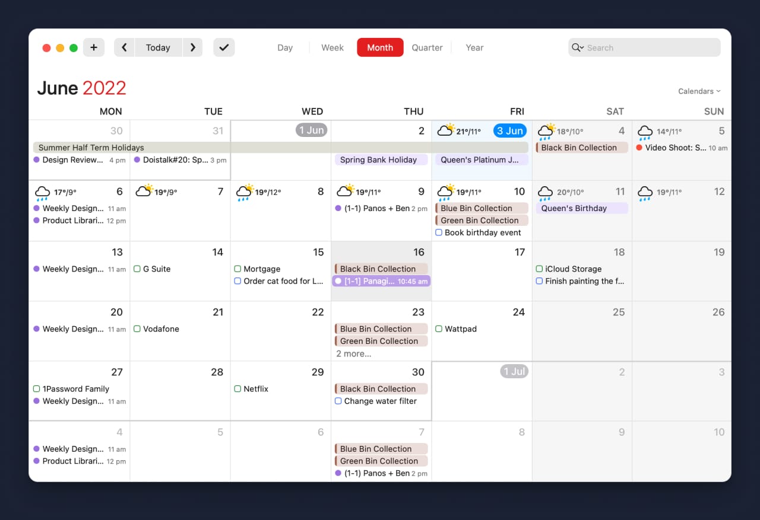This screenshot has height=520, width=760.
Task: Click the Today button
Action: tap(158, 47)
